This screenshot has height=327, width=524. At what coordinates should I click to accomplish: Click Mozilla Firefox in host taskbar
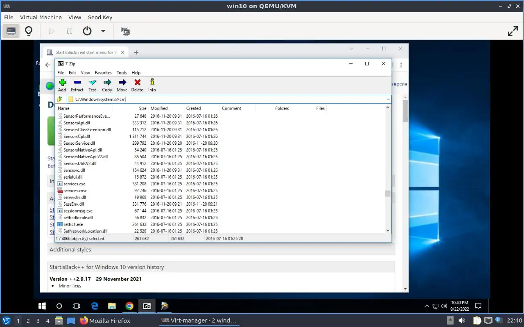tap(105, 320)
